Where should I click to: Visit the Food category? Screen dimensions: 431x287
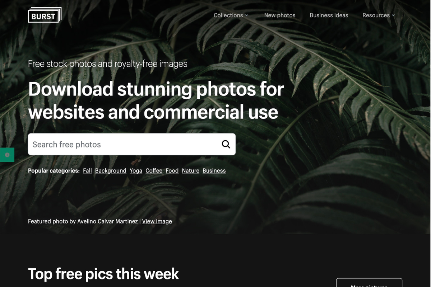coord(172,170)
